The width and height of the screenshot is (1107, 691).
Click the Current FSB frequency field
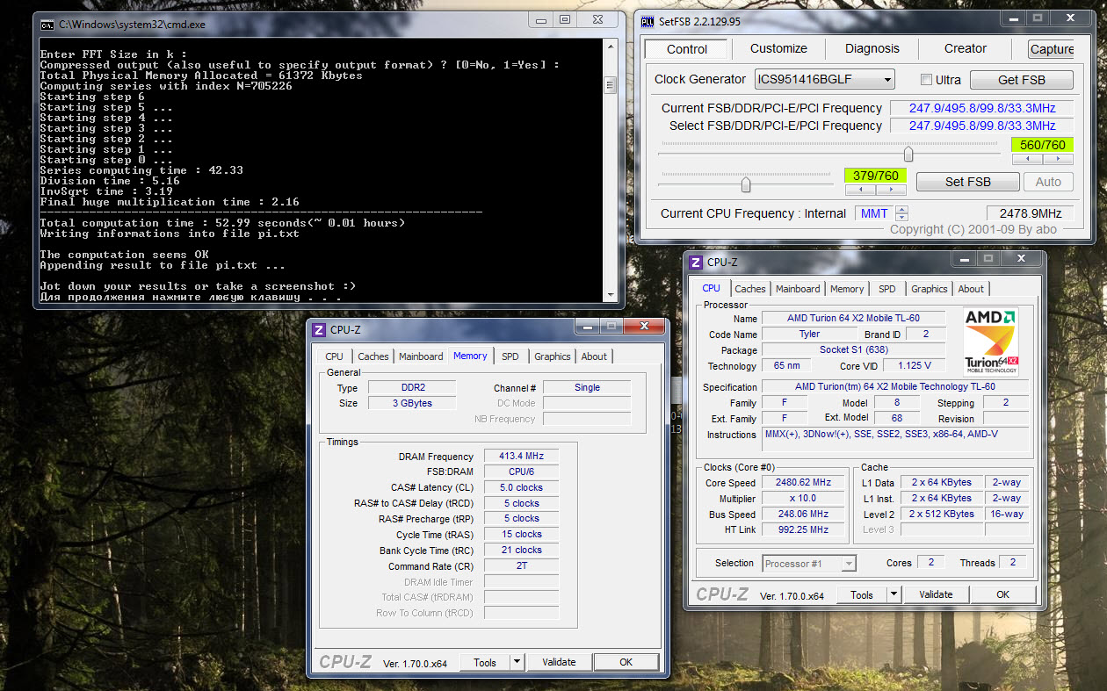pos(981,108)
